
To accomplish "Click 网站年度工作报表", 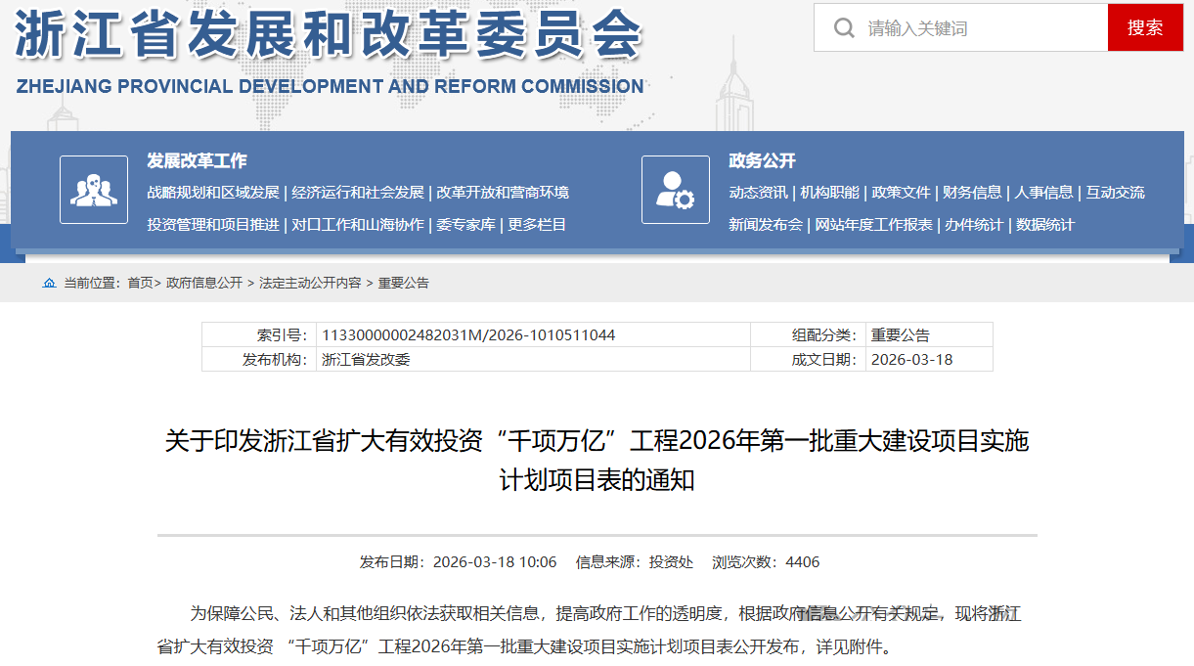I will coord(875,223).
